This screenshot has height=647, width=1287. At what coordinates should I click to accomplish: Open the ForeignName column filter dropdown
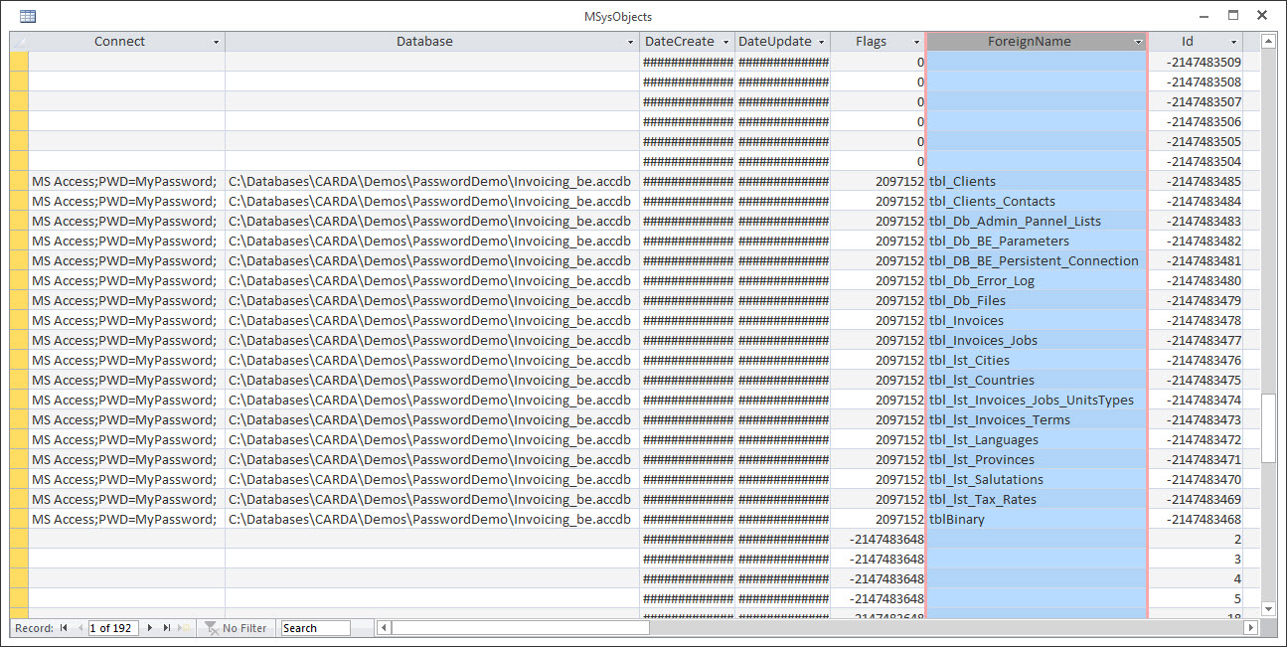1139,41
